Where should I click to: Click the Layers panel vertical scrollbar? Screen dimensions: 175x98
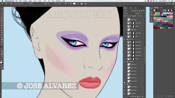pos(145,55)
